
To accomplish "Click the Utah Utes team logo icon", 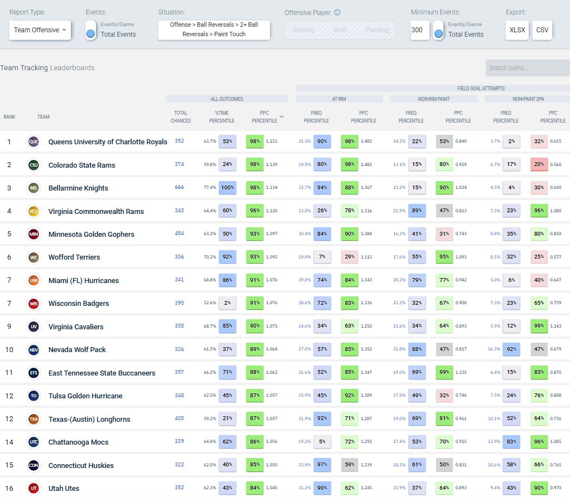I will [x=34, y=488].
